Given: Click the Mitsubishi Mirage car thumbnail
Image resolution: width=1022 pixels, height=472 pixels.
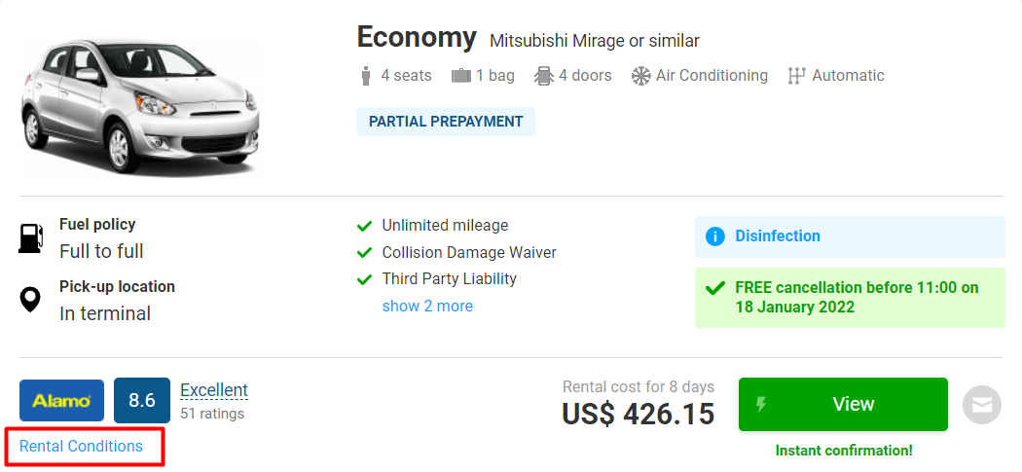Looking at the screenshot, I should [141, 107].
